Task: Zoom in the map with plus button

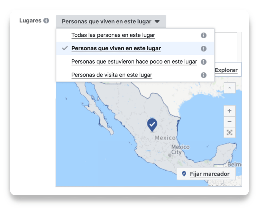Action: pos(230,111)
